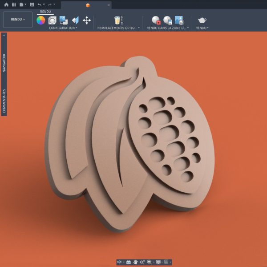Open the undo history dropdown arrow
The height and width of the screenshot is (267, 267).
(x=44, y=4)
